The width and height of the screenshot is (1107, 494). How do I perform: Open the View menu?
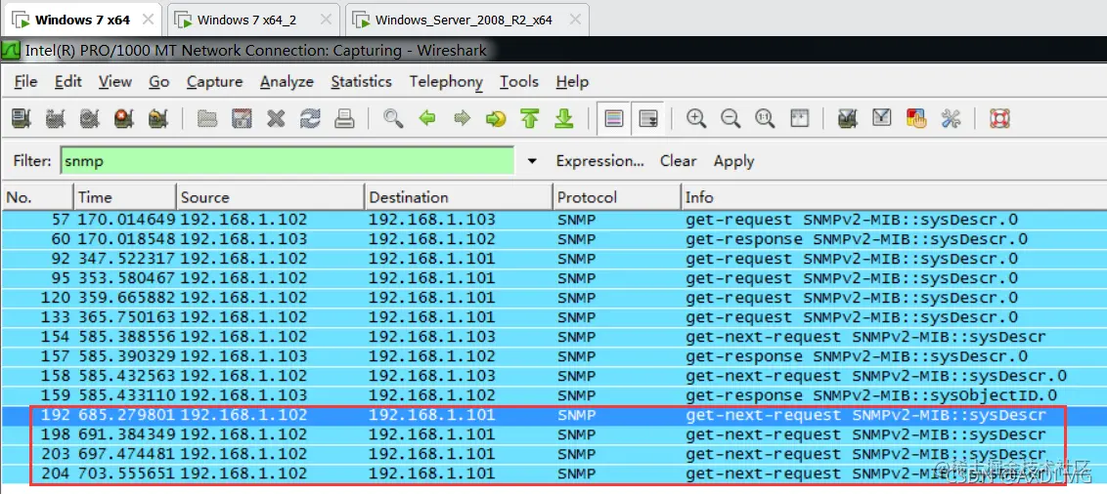(x=115, y=82)
